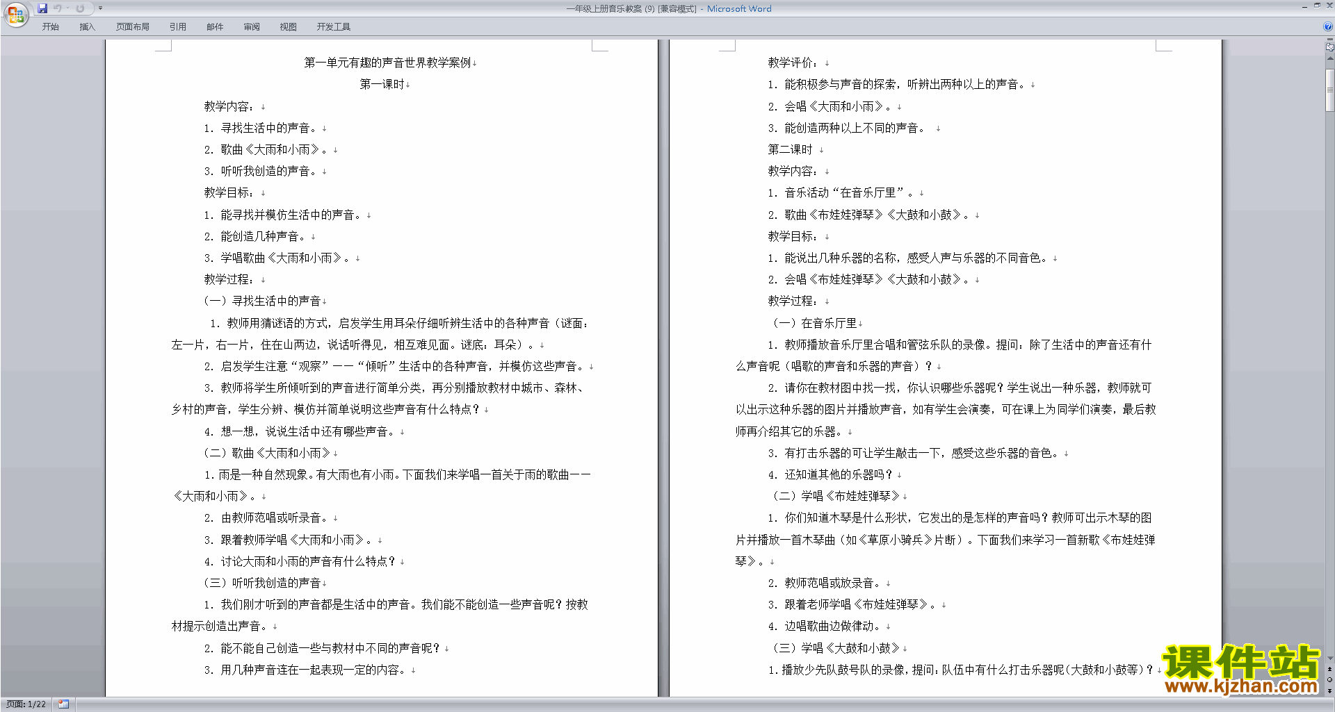Click the title 第一单元有趣的声音世界教学案例
The height and width of the screenshot is (712, 1335).
point(387,63)
